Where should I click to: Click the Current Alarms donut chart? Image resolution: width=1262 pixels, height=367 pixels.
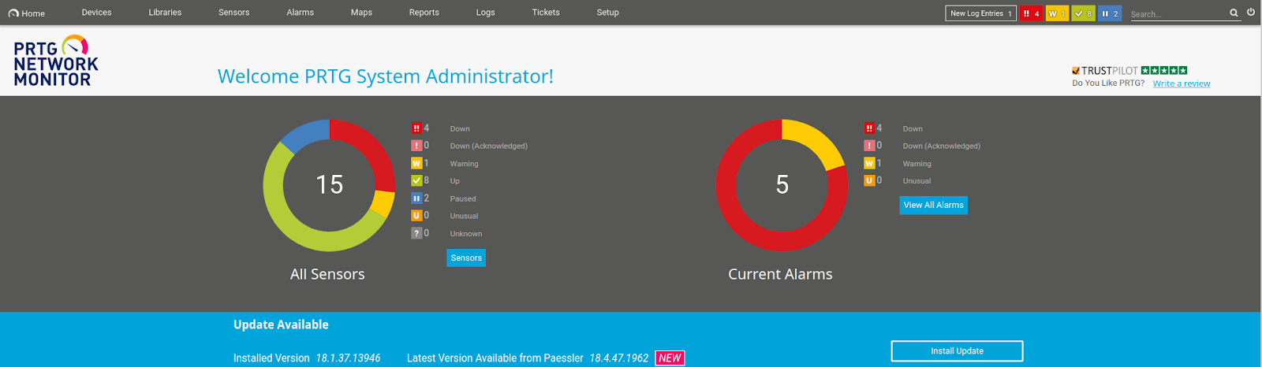click(782, 186)
